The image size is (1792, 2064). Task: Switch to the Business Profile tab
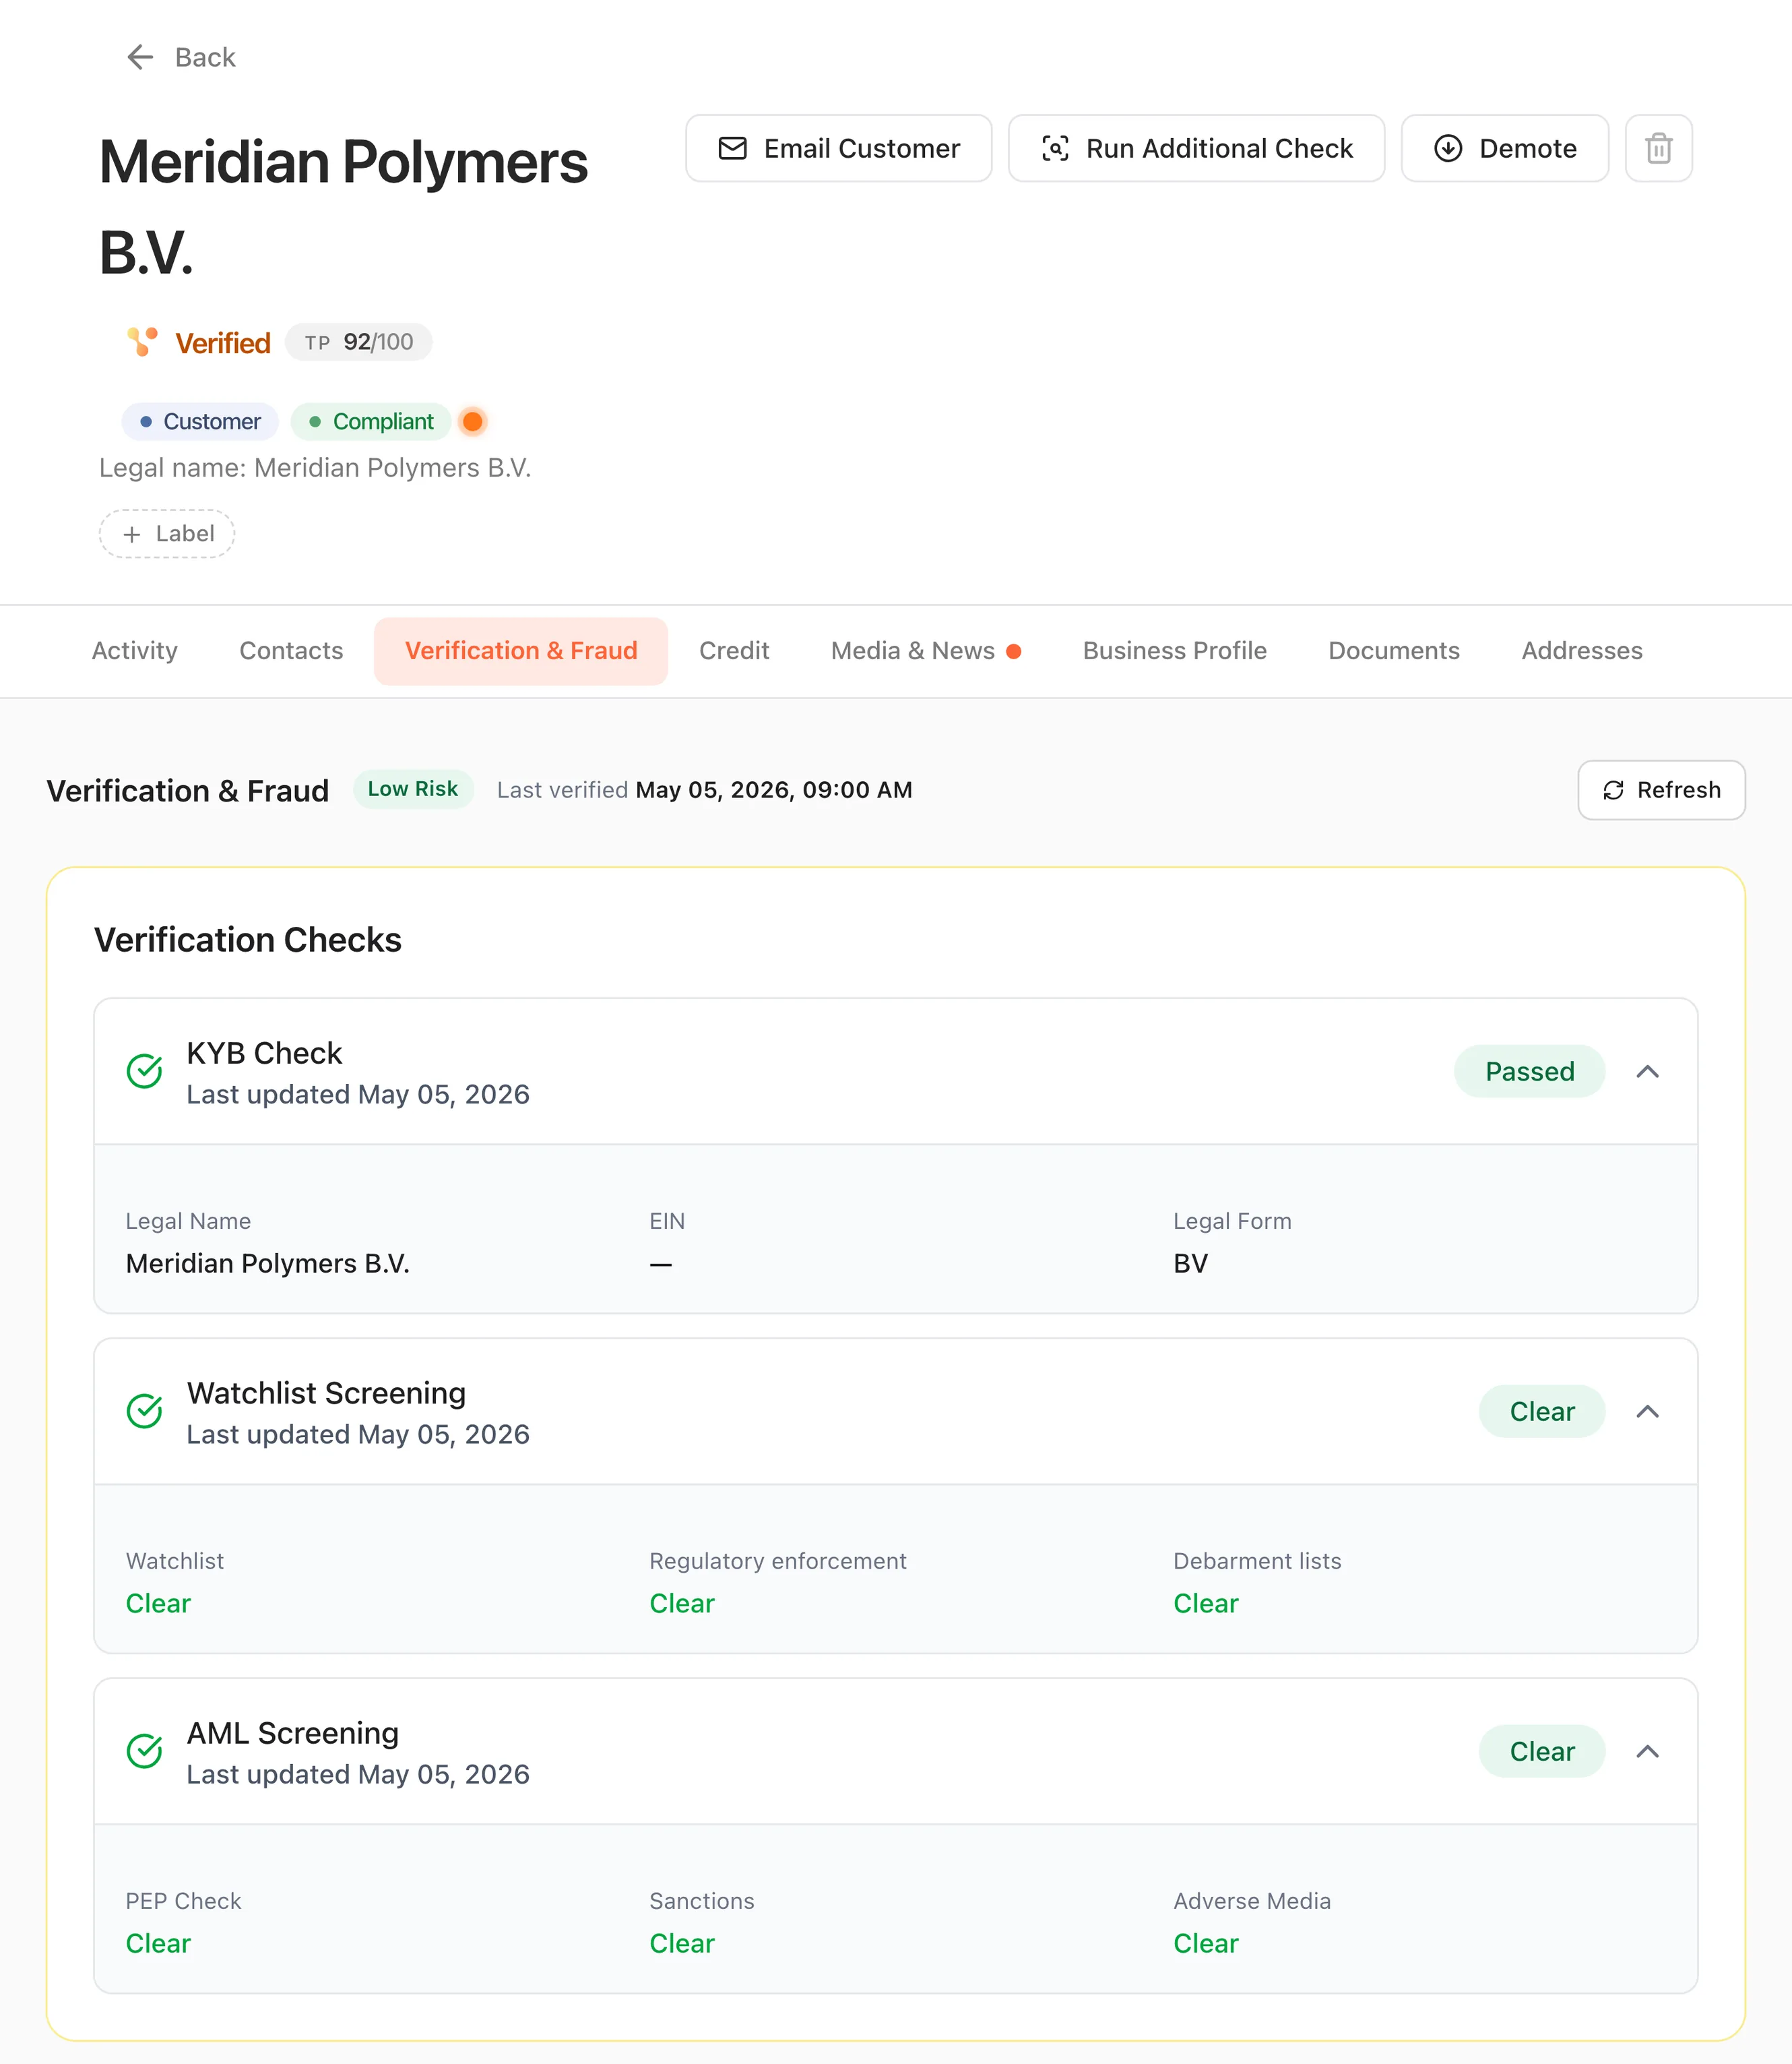[1174, 651]
